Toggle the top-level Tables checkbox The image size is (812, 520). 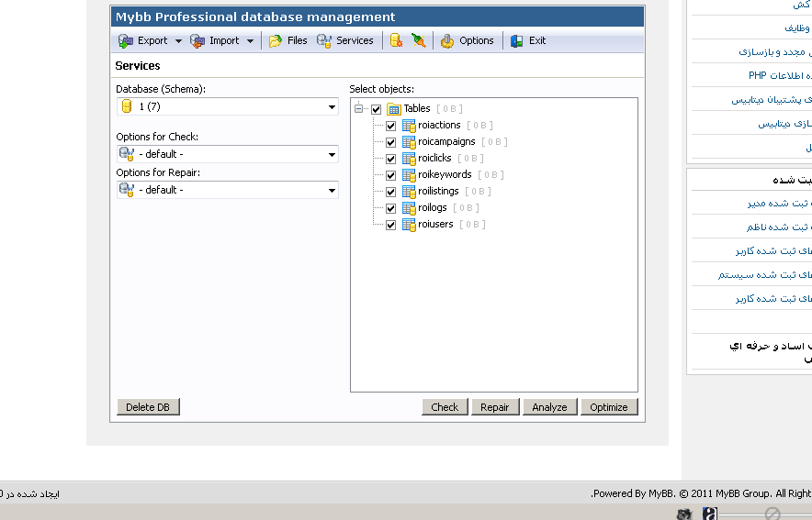[376, 109]
